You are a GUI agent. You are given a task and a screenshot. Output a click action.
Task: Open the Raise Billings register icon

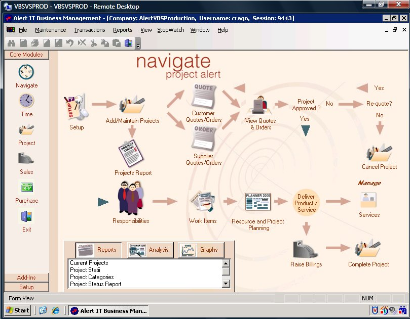pos(306,250)
